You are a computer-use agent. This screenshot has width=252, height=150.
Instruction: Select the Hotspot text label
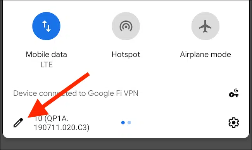click(126, 55)
